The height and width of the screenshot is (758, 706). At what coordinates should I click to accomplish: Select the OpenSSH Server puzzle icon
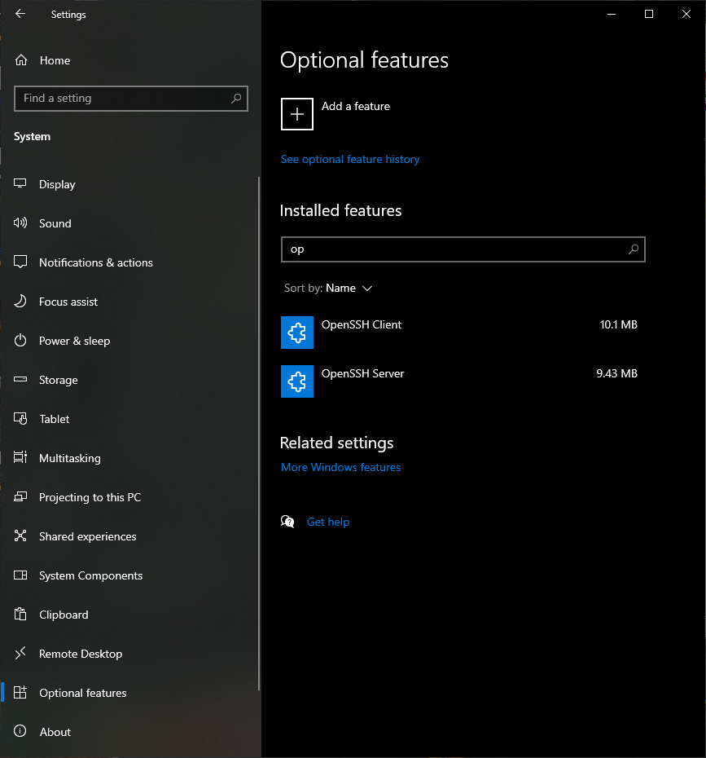click(x=297, y=381)
